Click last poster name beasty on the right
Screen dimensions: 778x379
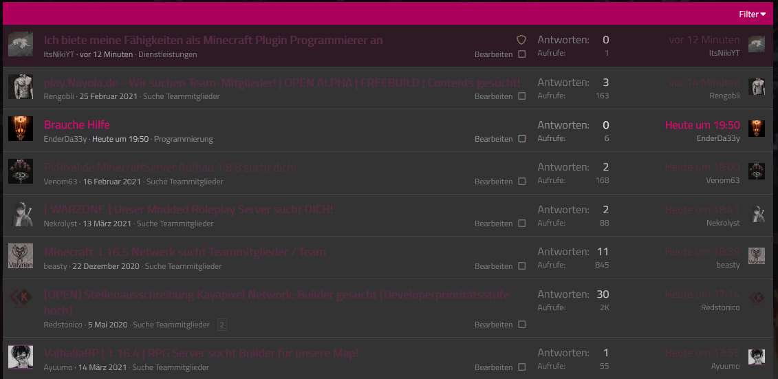click(728, 265)
